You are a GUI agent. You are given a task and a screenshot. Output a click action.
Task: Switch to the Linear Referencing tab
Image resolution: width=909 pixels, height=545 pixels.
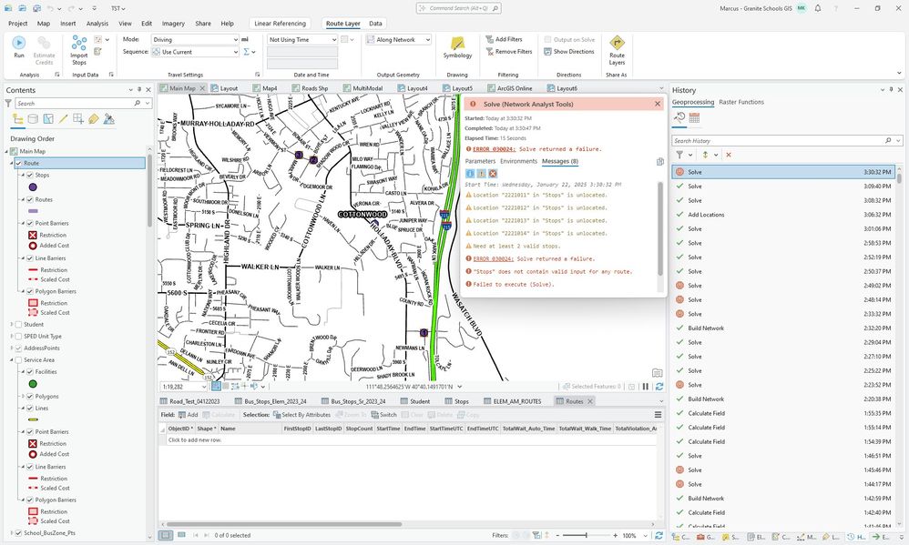(x=280, y=23)
